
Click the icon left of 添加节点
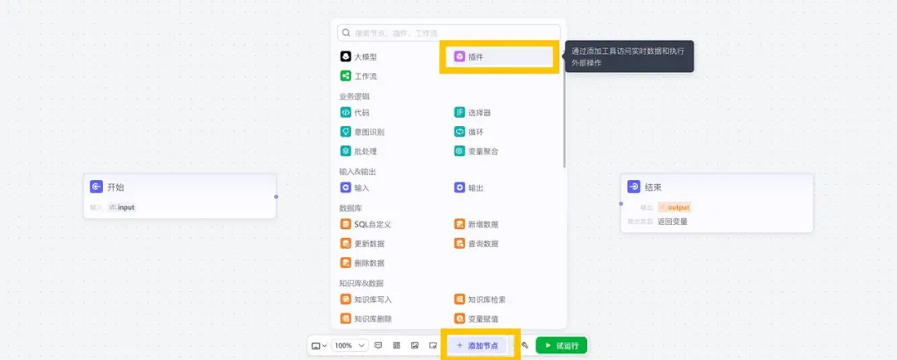[433, 345]
